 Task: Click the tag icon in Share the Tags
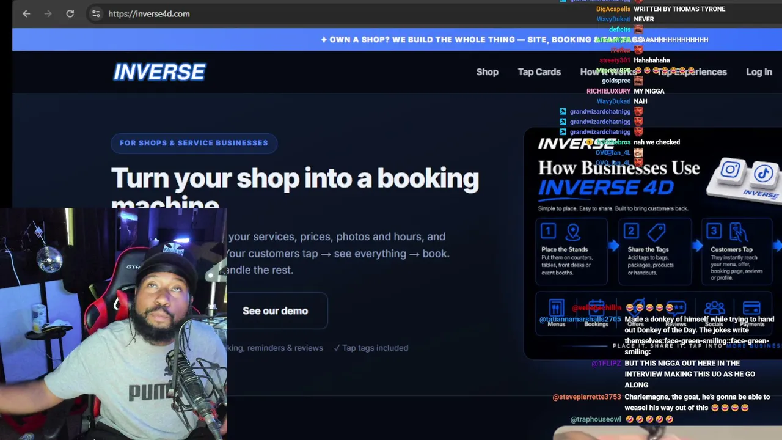656,232
